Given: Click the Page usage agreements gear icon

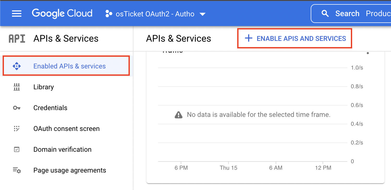Looking at the screenshot, I should click(x=17, y=170).
